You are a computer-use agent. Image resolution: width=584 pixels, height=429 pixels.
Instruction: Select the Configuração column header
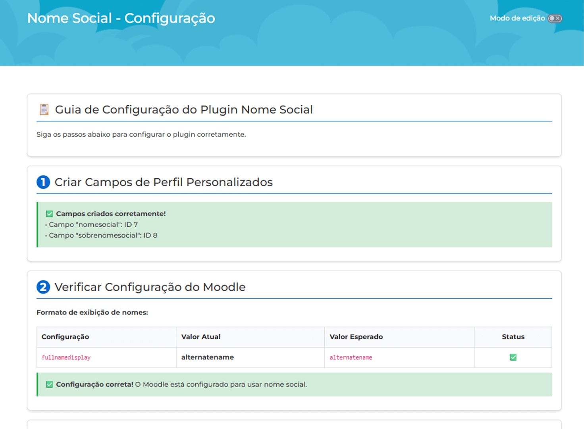[66, 337]
